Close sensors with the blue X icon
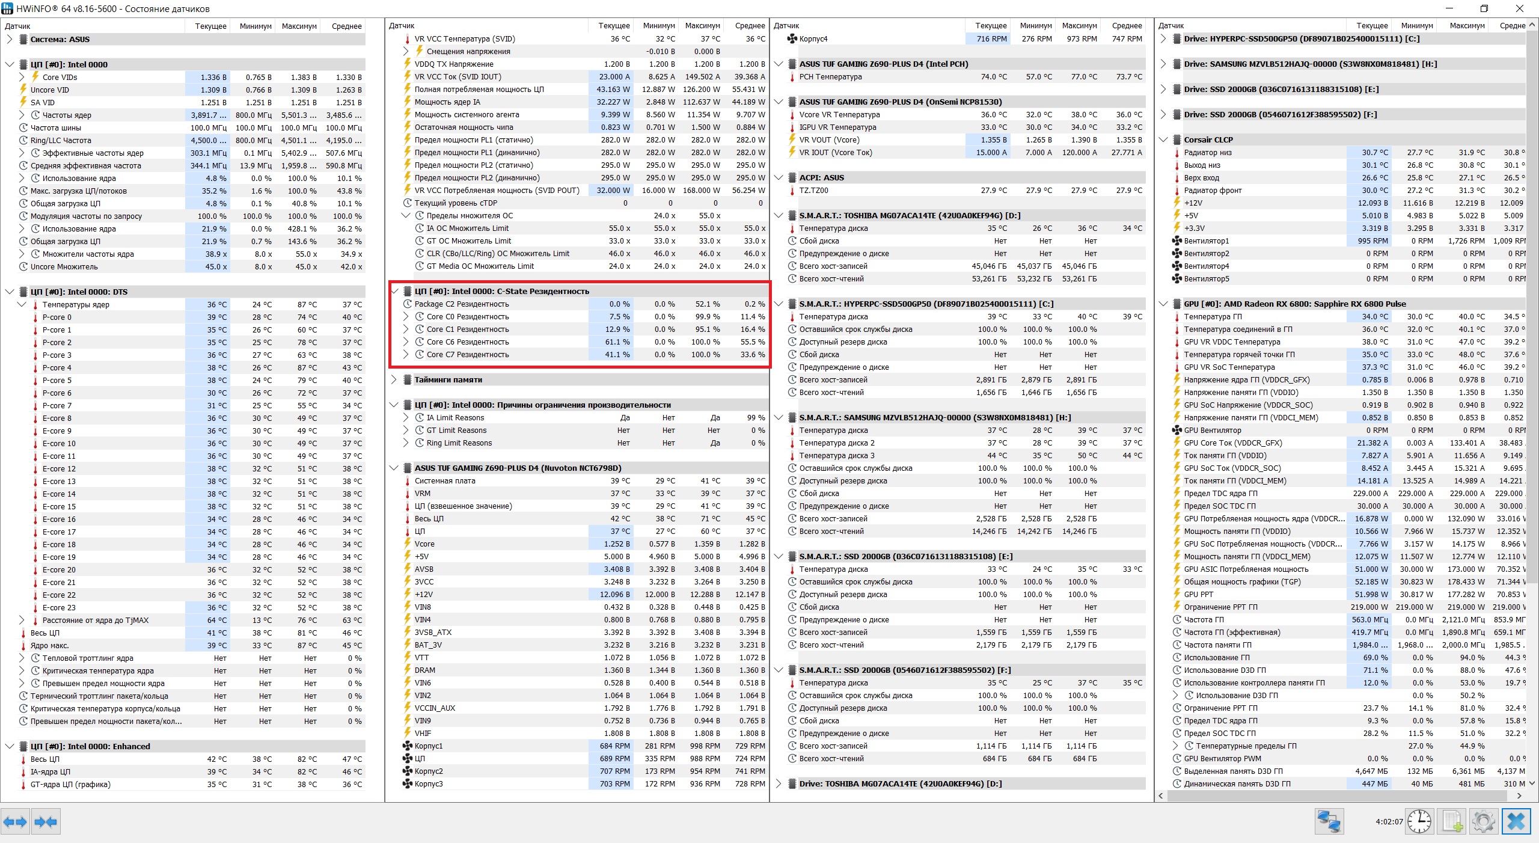1539x843 pixels. click(1516, 821)
